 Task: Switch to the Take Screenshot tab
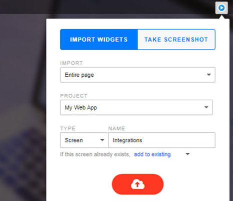tap(176, 40)
